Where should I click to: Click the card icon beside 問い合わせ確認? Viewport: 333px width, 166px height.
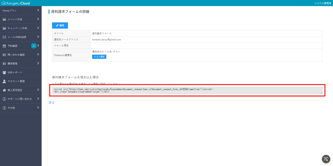point(4,55)
